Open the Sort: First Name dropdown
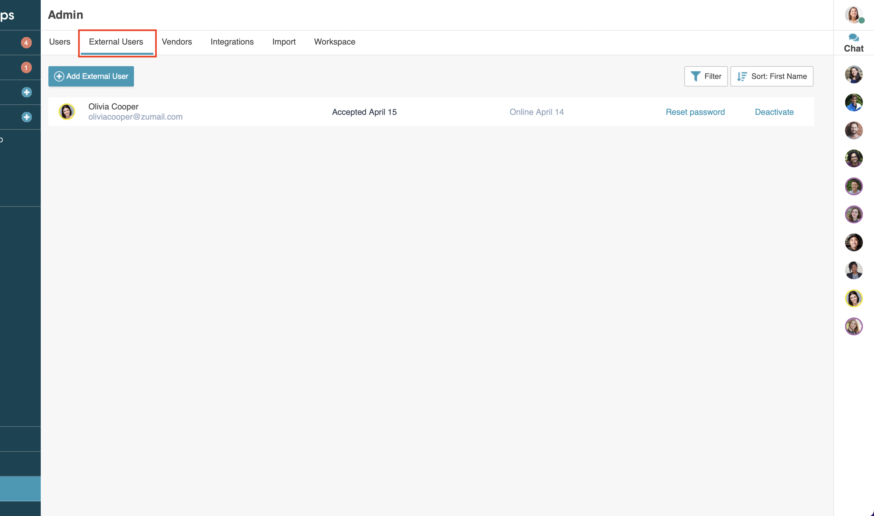 772,76
